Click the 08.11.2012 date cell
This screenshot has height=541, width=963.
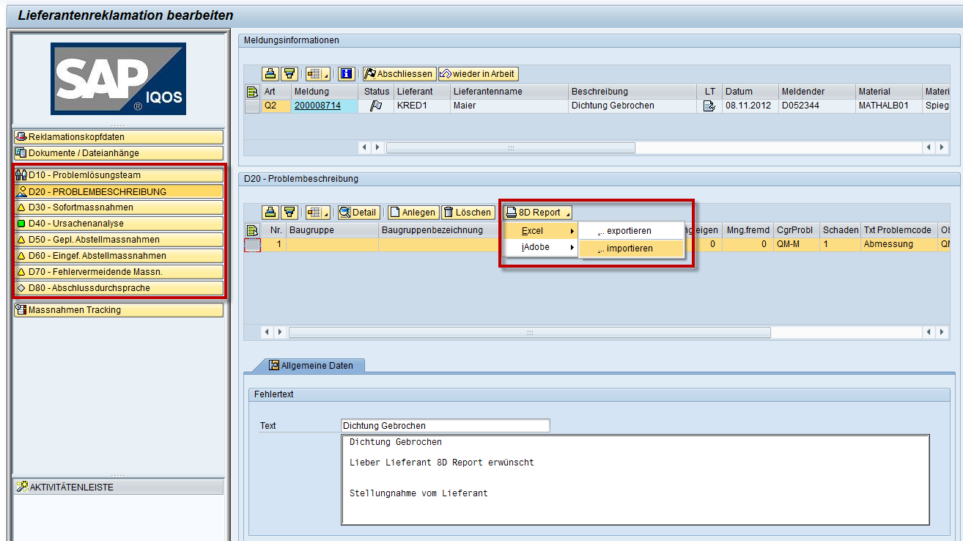coord(750,106)
